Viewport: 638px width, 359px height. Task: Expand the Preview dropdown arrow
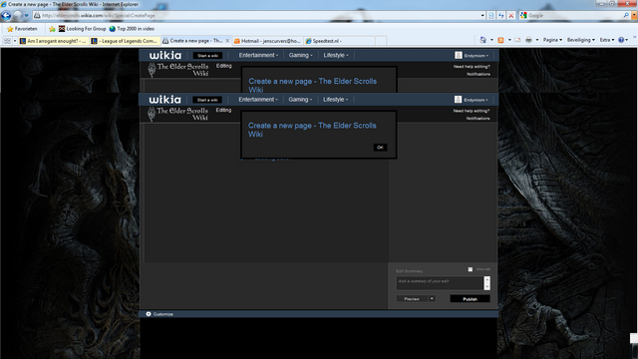(432, 299)
